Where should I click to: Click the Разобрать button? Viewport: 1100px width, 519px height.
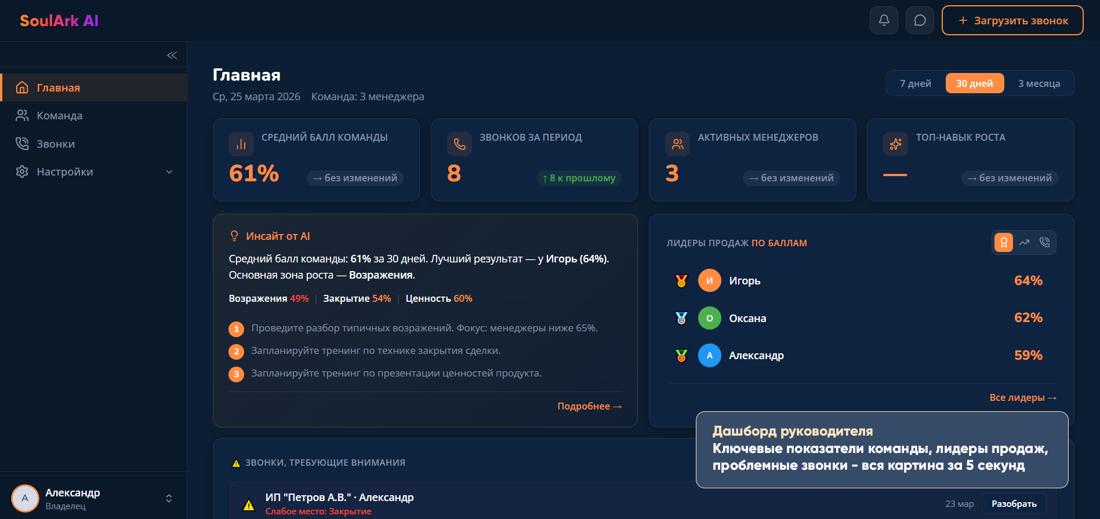[x=1014, y=503]
